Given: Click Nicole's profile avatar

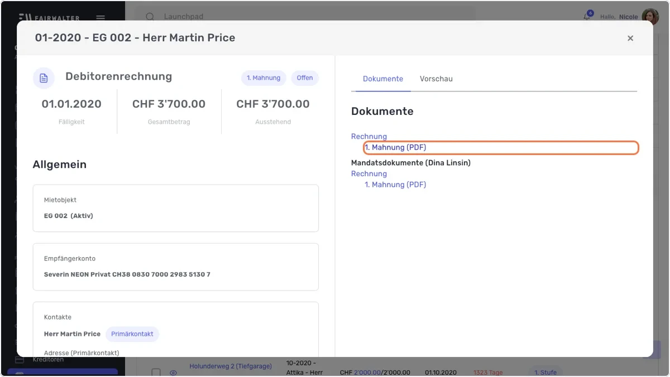Looking at the screenshot, I should pos(650,17).
